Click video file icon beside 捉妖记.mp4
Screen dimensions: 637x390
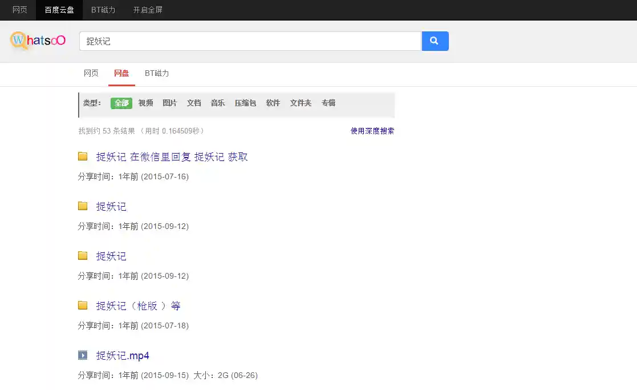pos(83,355)
